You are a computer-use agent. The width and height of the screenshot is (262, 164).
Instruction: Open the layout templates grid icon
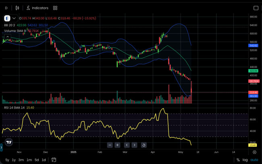point(55,8)
